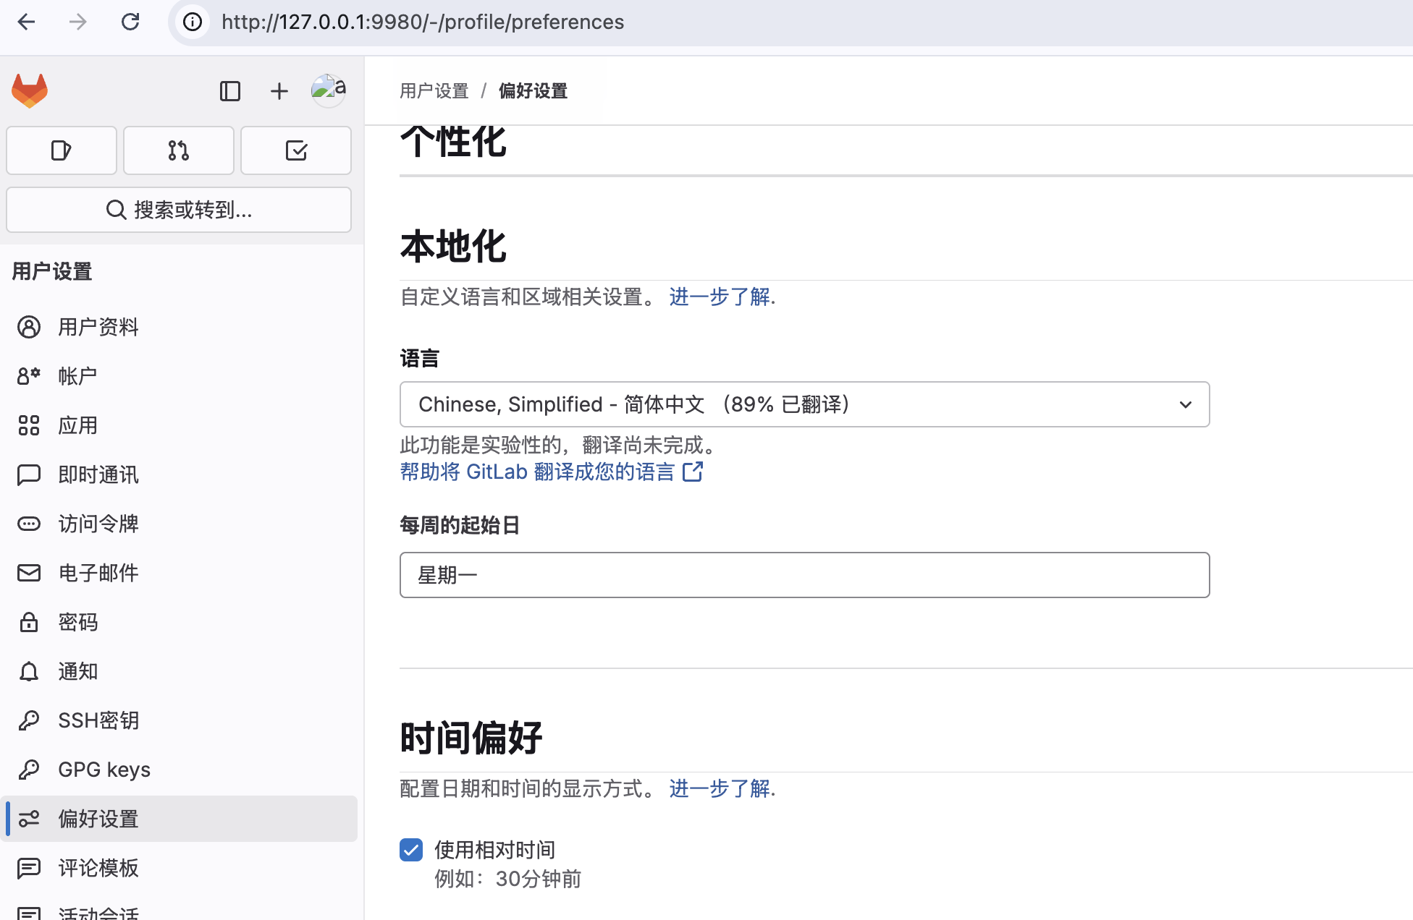Viewport: 1413px width, 920px height.
Task: Open the issues icon in the top toolbar
Action: pos(61,150)
